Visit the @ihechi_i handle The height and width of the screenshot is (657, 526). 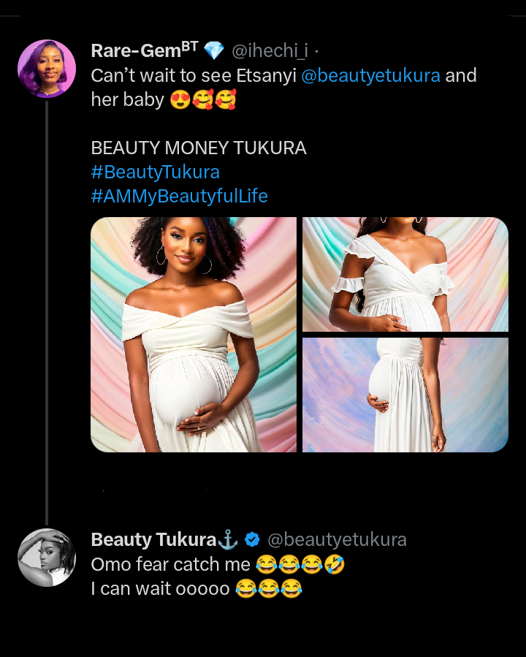click(270, 50)
